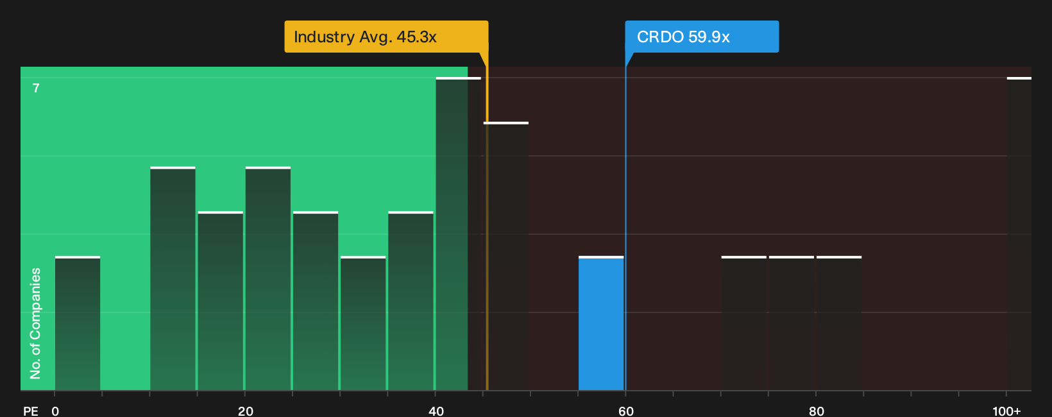Click the bar starting at PE 30

[x=363, y=323]
